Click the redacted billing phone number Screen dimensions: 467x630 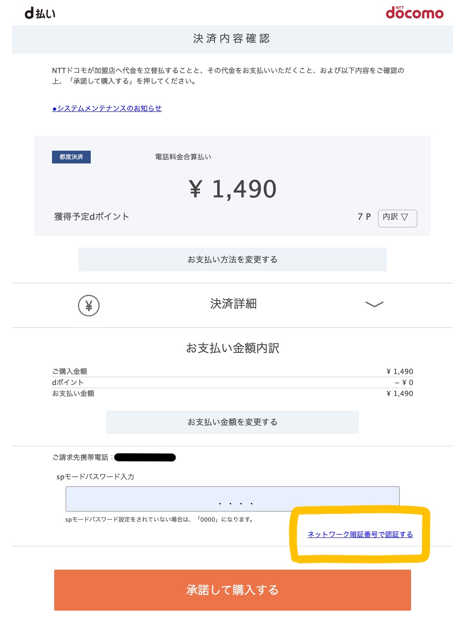click(145, 457)
